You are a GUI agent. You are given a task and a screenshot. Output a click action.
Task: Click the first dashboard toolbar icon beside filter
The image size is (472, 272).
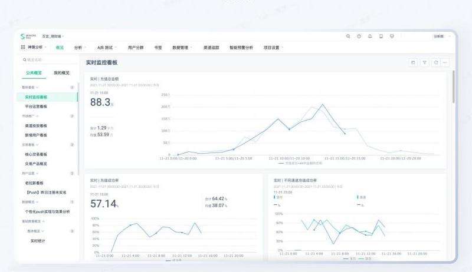pos(413,62)
